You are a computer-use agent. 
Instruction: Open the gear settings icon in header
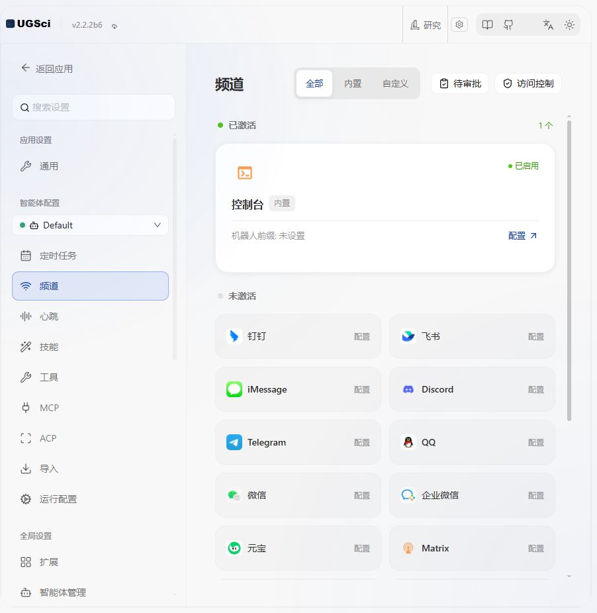(x=459, y=24)
